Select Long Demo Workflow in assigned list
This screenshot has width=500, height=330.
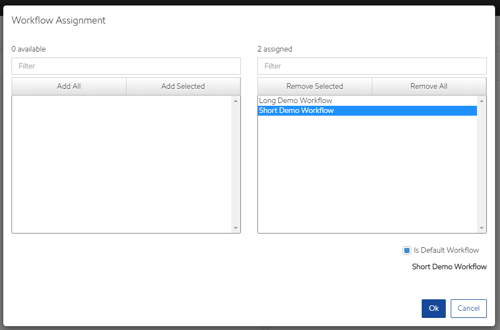pos(296,101)
